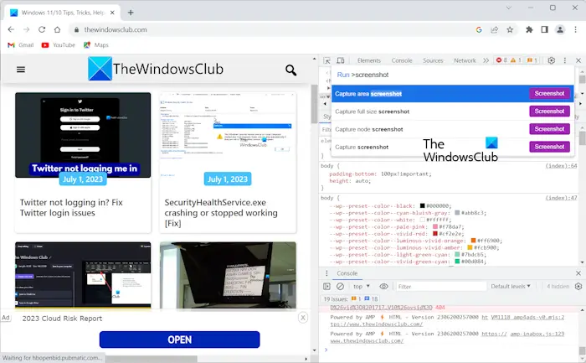This screenshot has height=363, width=586.
Task: Close the DevTools panel
Action: click(578, 60)
